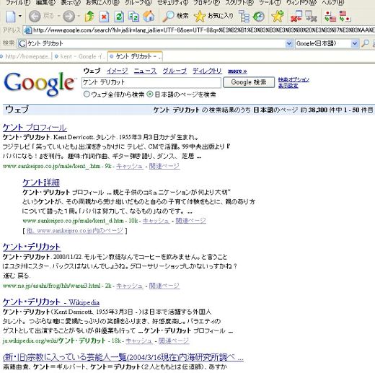Select the search entire web radio button
The image size is (375, 373).
[87, 94]
